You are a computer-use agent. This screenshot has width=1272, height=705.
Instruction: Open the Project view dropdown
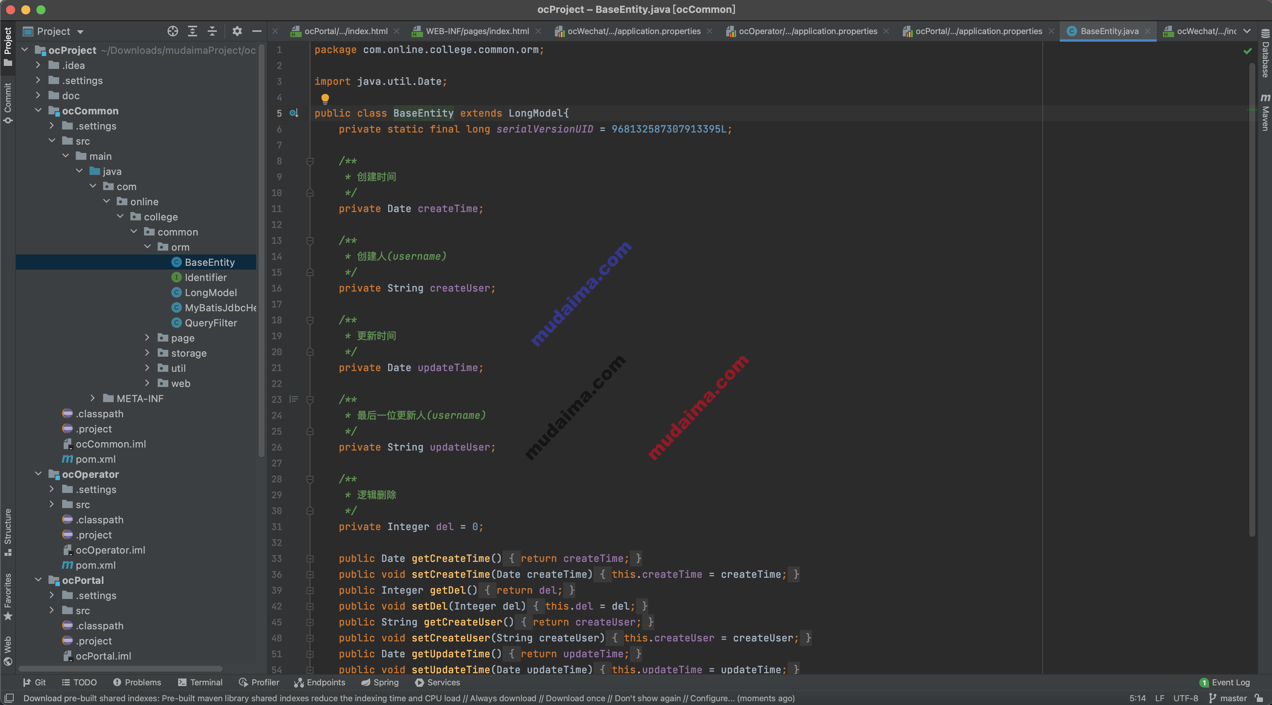tap(53, 31)
